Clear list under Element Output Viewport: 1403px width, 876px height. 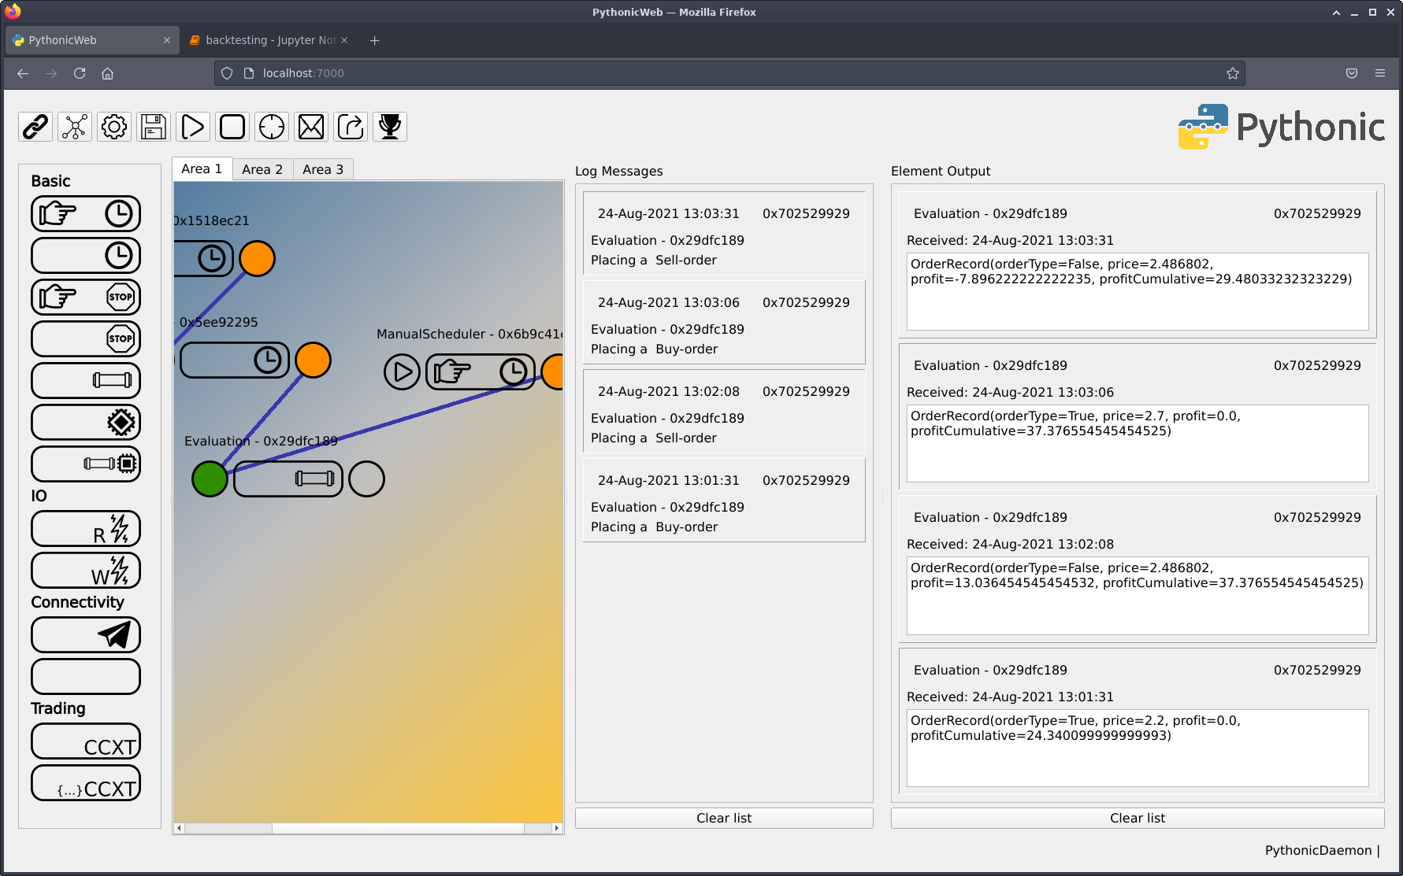point(1137,818)
